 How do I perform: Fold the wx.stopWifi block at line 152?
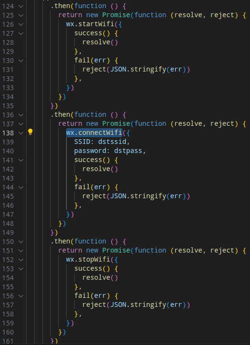[x=21, y=260]
